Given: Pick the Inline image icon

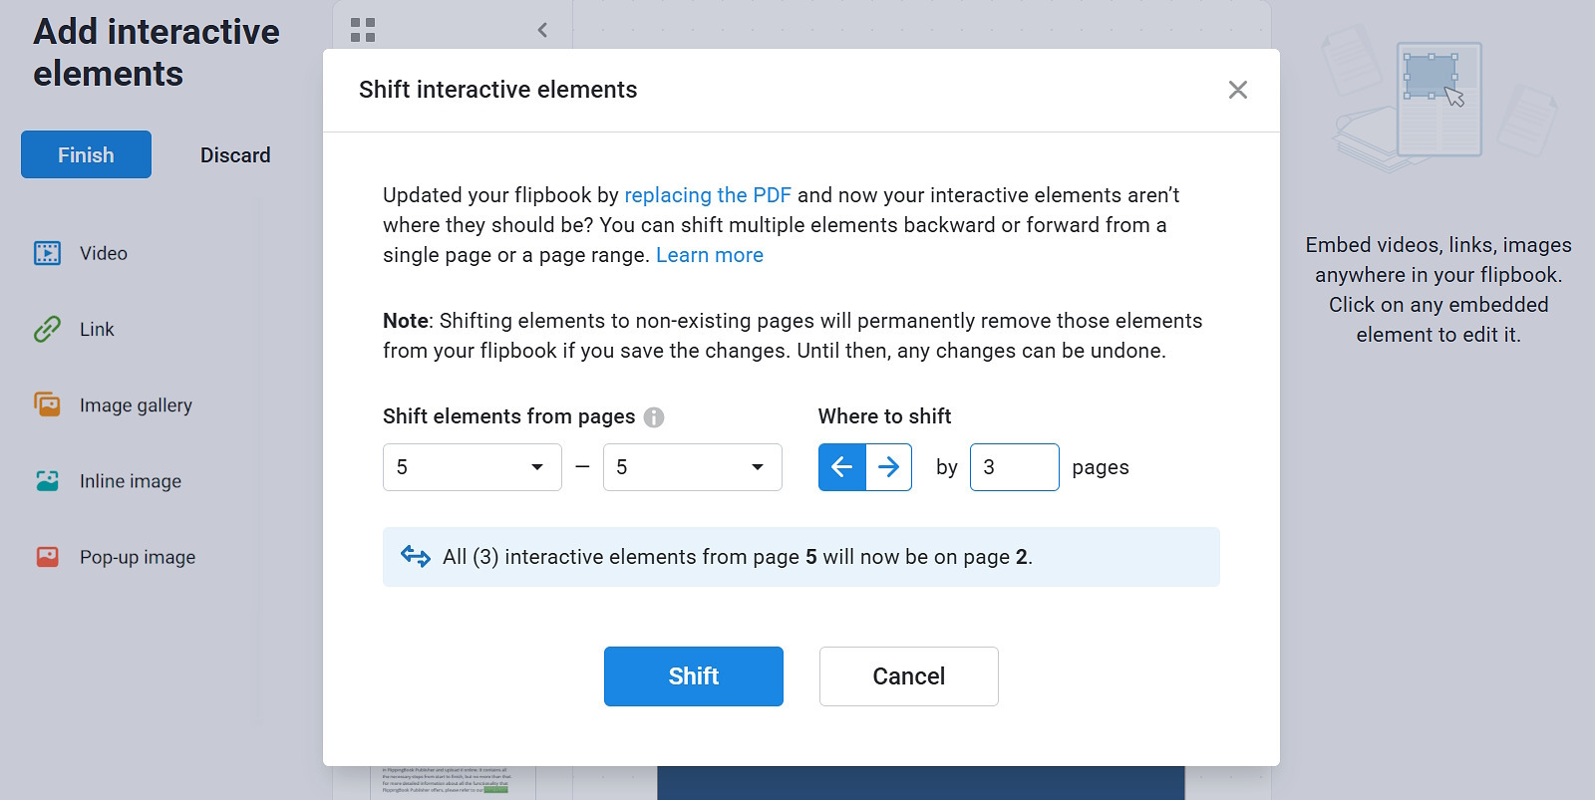Looking at the screenshot, I should point(47,481).
